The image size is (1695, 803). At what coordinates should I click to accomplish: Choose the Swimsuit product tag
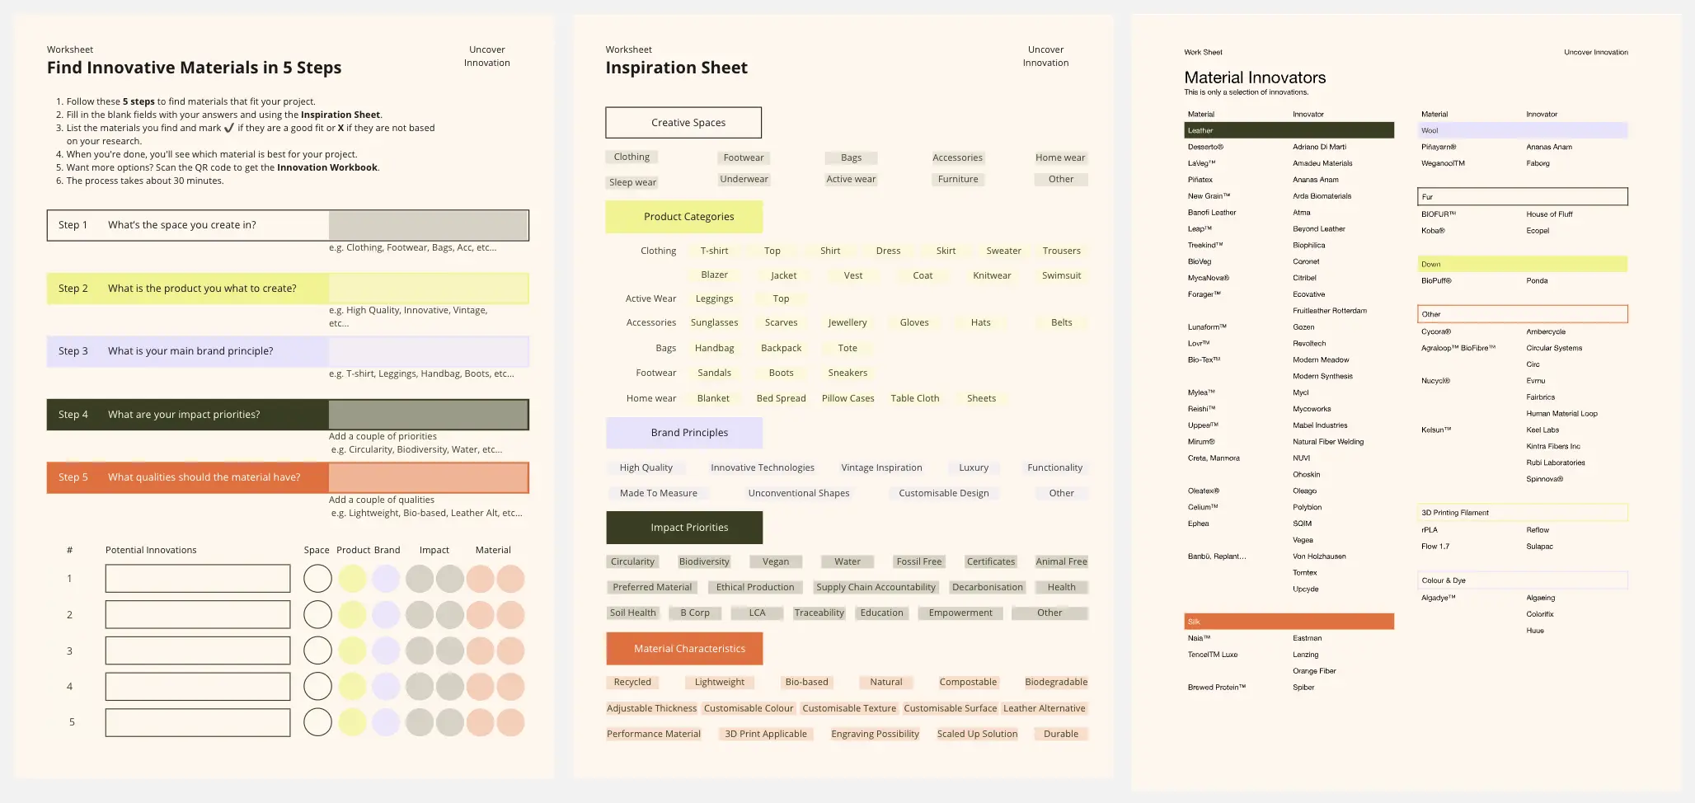[x=1061, y=275]
